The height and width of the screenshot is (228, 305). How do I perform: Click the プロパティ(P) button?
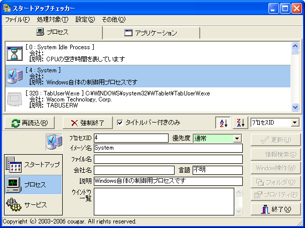[275, 195]
